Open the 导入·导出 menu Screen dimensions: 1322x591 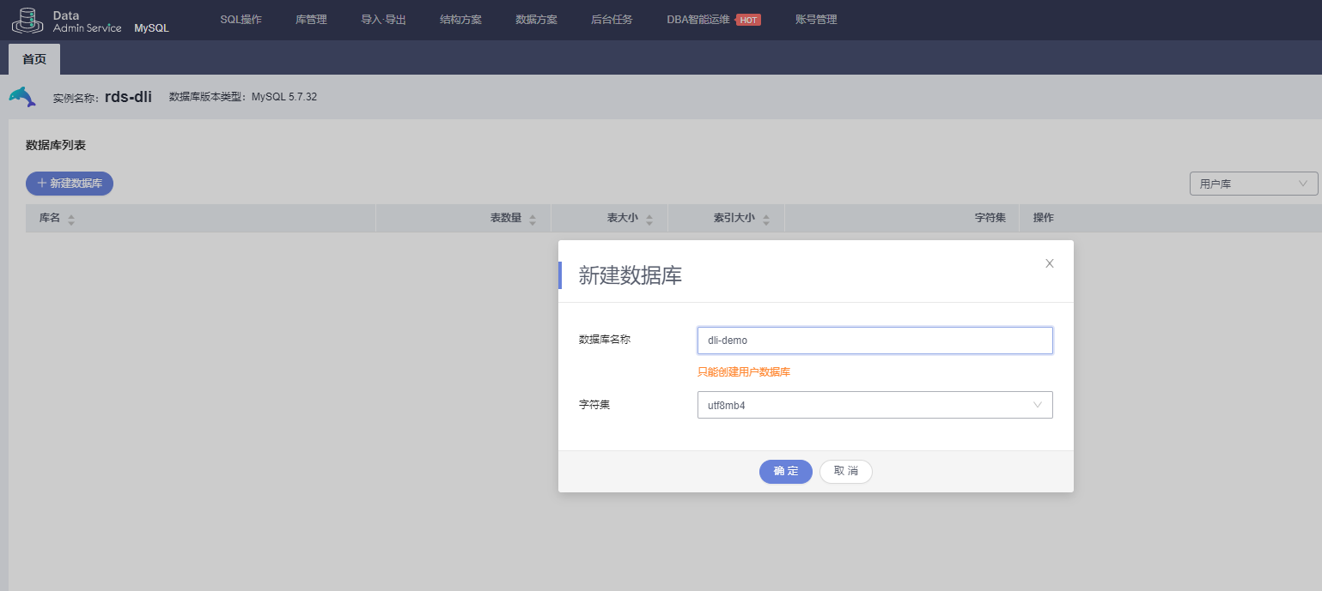[383, 20]
